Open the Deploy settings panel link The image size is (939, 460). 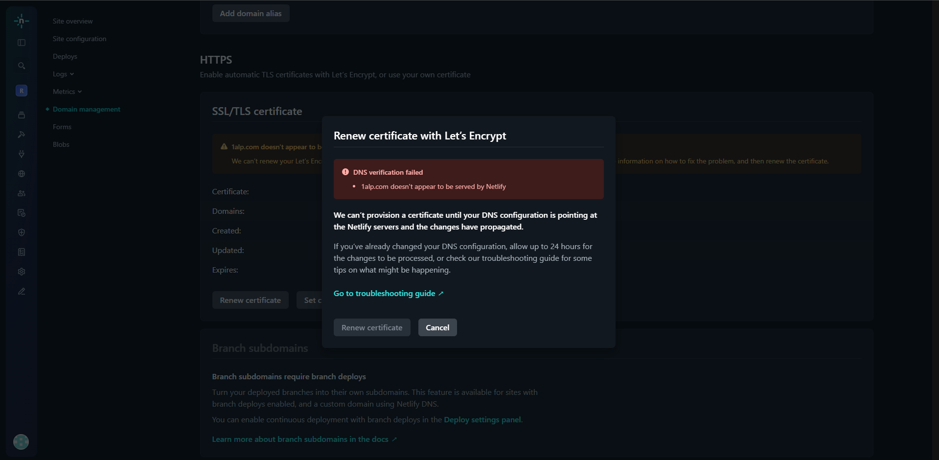(x=482, y=419)
